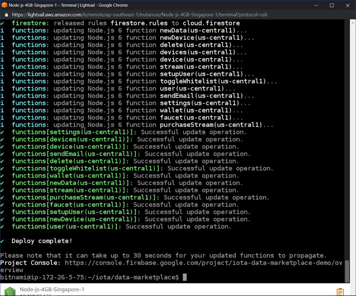Click the lock icon in address bar
This screenshot has width=356, height=296.
click(6, 15)
